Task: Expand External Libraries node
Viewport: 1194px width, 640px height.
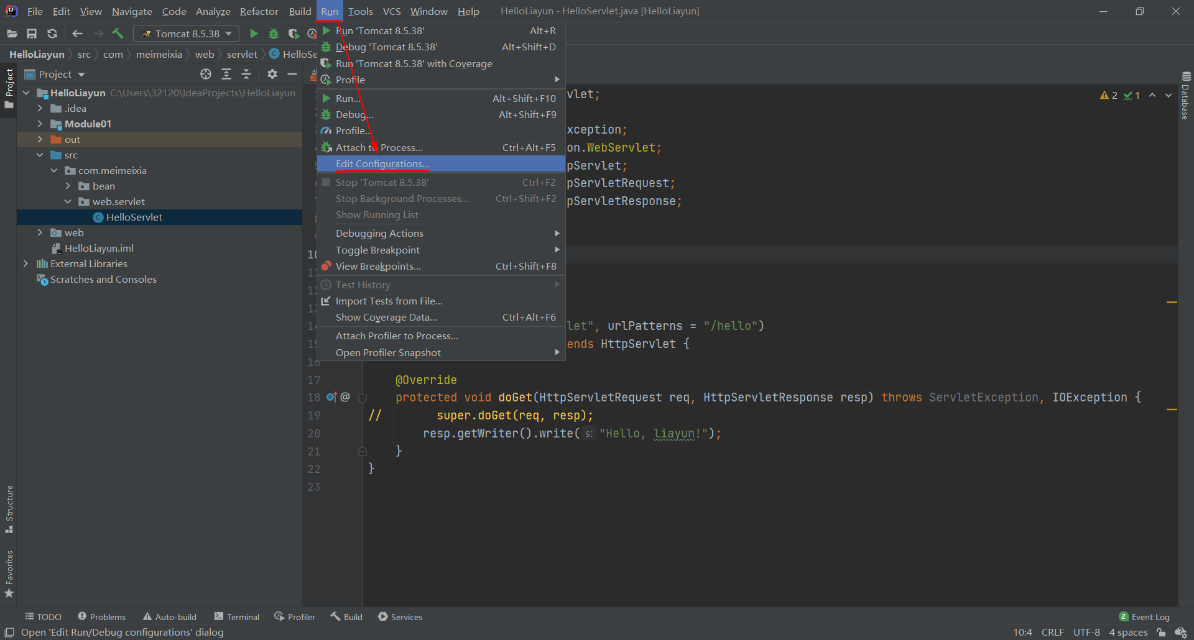Action: pyautogui.click(x=26, y=263)
